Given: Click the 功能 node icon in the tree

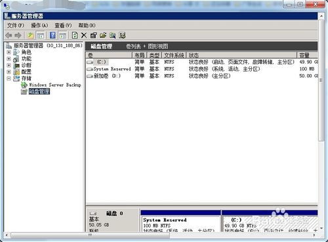Looking at the screenshot, I should pos(16,59).
